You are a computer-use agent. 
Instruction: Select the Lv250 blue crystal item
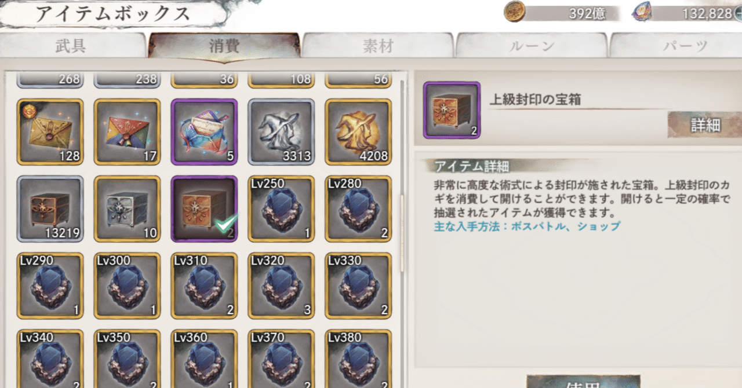click(x=281, y=209)
